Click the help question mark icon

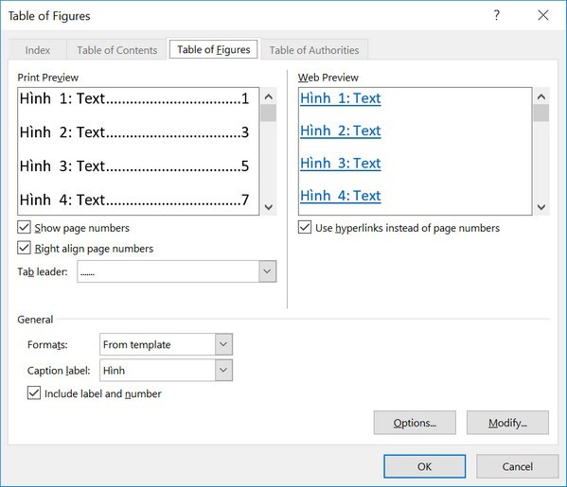point(497,15)
